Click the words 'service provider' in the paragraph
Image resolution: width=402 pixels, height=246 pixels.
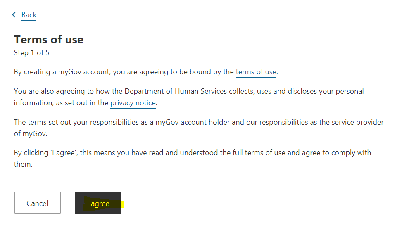[358, 122]
